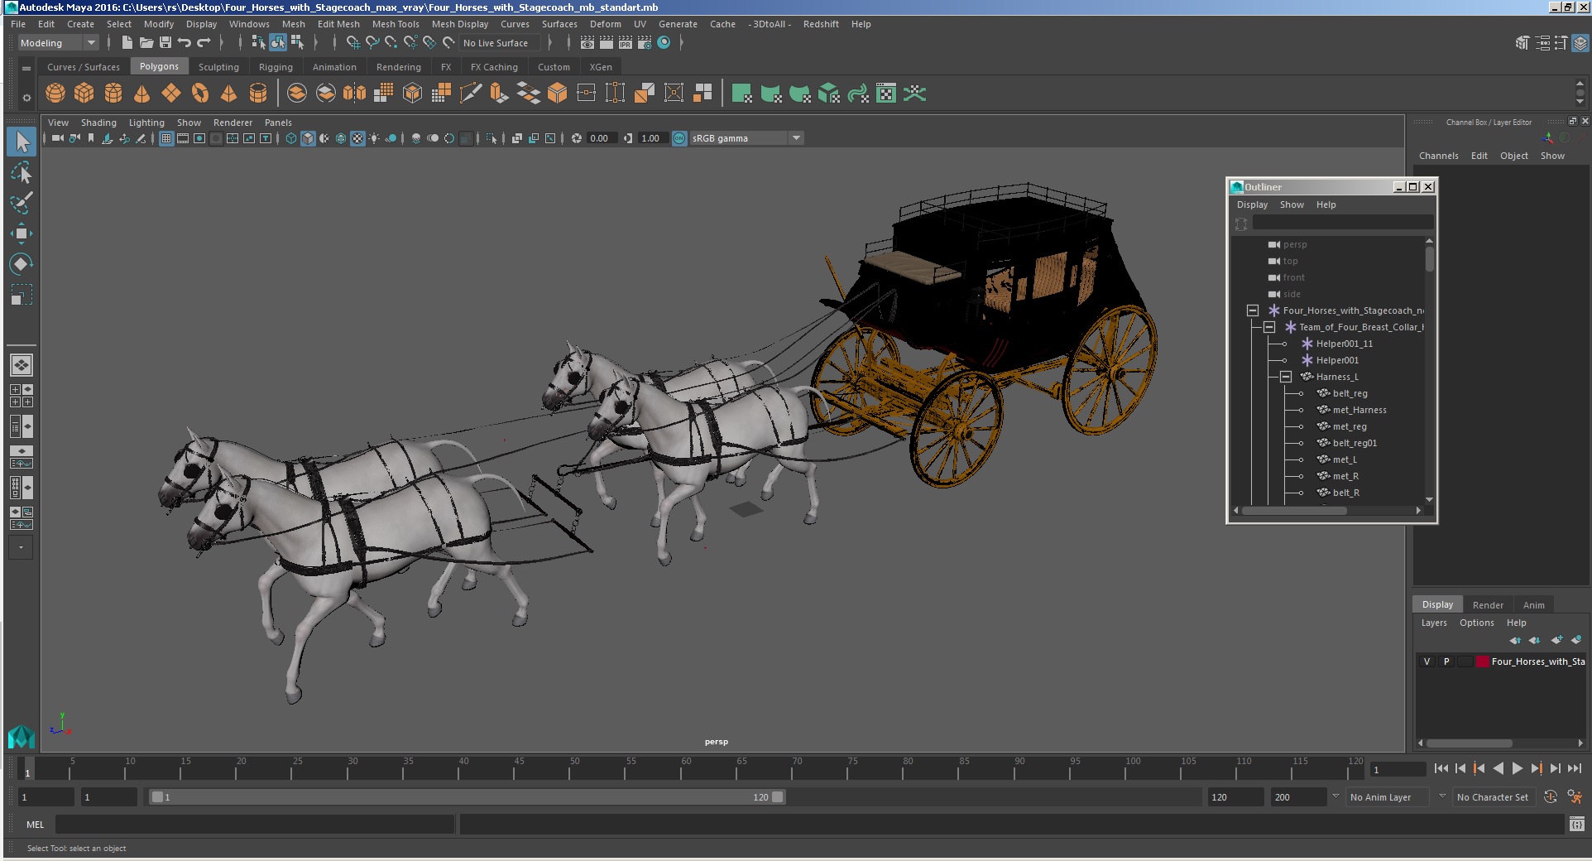Open Outliner Display menu

pyautogui.click(x=1252, y=204)
